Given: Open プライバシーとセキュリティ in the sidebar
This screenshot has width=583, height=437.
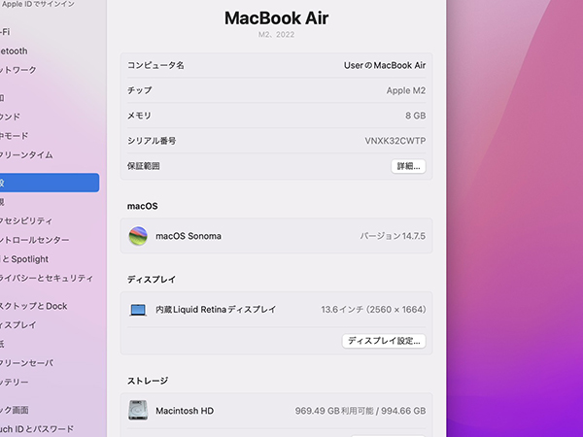Looking at the screenshot, I should [x=47, y=278].
